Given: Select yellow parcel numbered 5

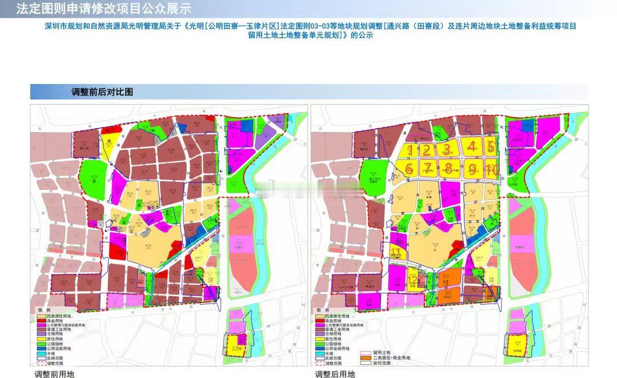Looking at the screenshot, I should point(490,147).
